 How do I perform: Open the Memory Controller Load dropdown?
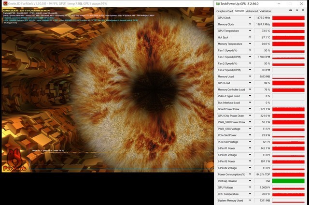[250, 89]
